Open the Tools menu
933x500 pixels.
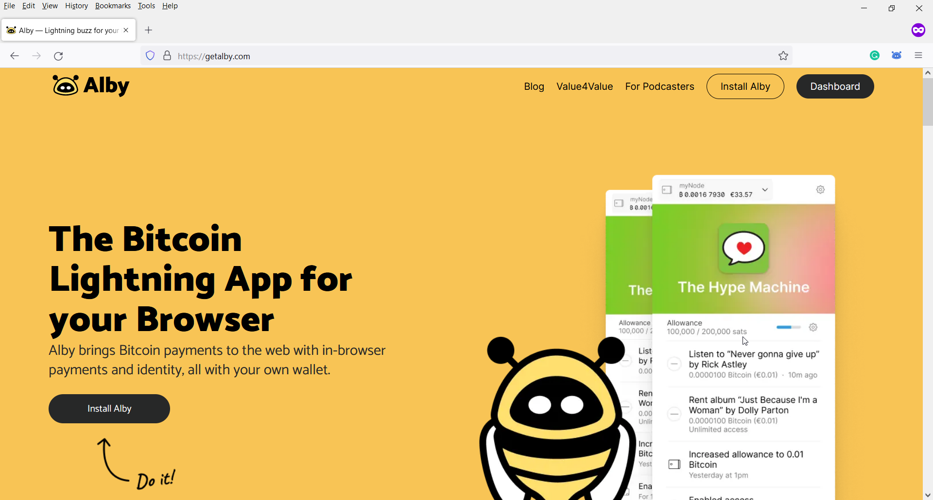point(146,6)
